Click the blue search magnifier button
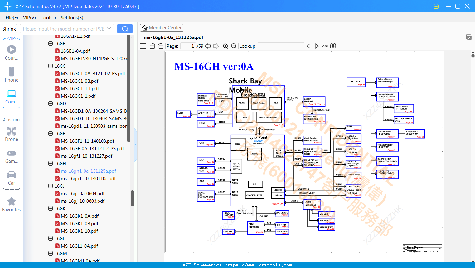The height and width of the screenshot is (268, 475). [125, 29]
